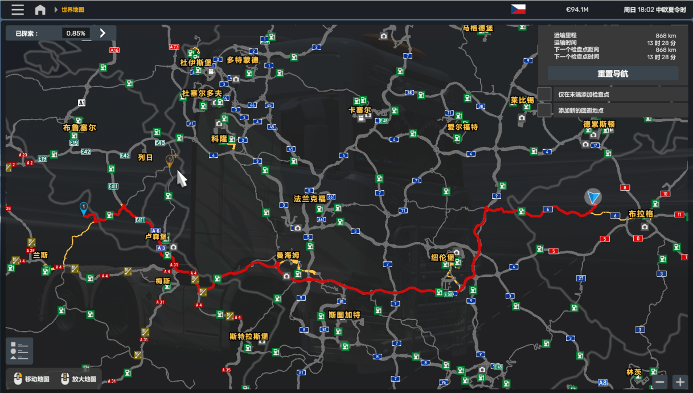Click the 列日 city label

[146, 157]
